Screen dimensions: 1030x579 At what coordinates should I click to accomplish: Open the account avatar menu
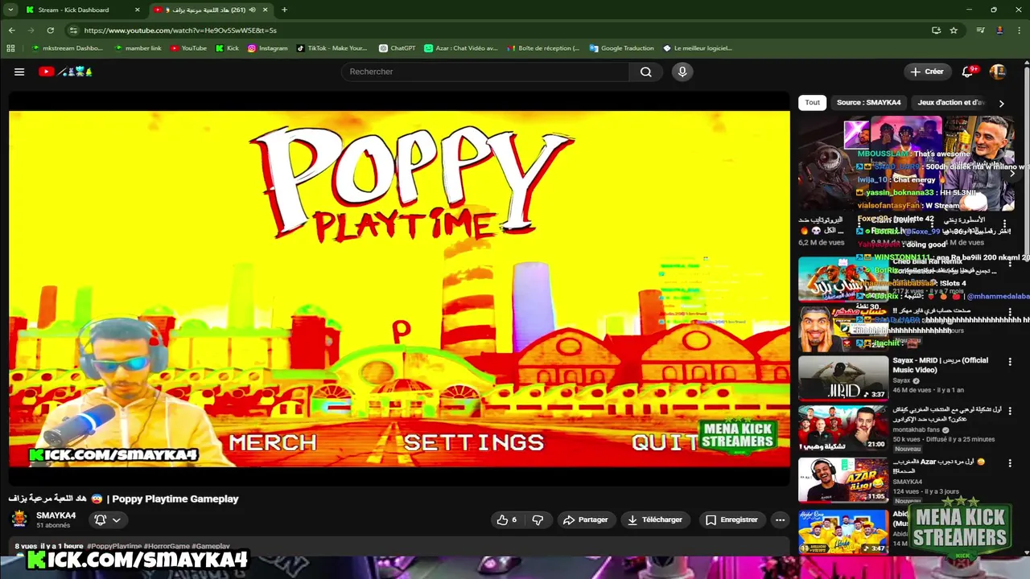click(998, 72)
